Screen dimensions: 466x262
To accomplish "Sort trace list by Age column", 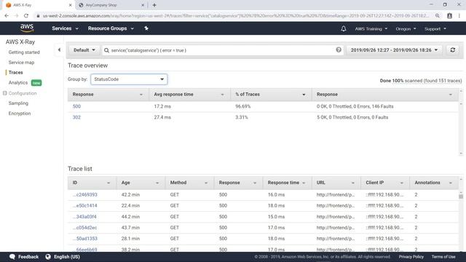I will point(141,183).
